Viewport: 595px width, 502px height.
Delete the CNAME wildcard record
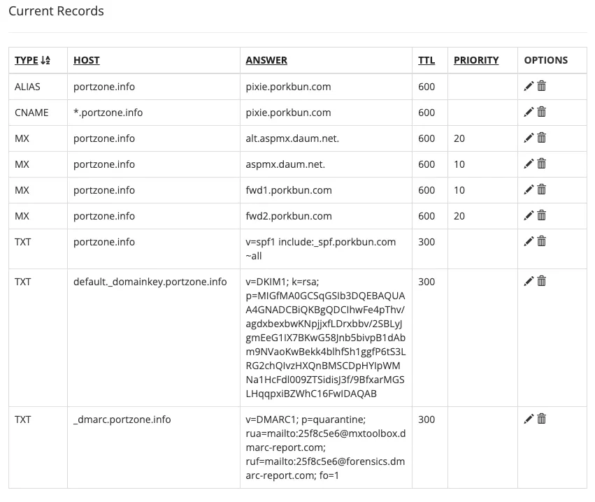pyautogui.click(x=542, y=112)
